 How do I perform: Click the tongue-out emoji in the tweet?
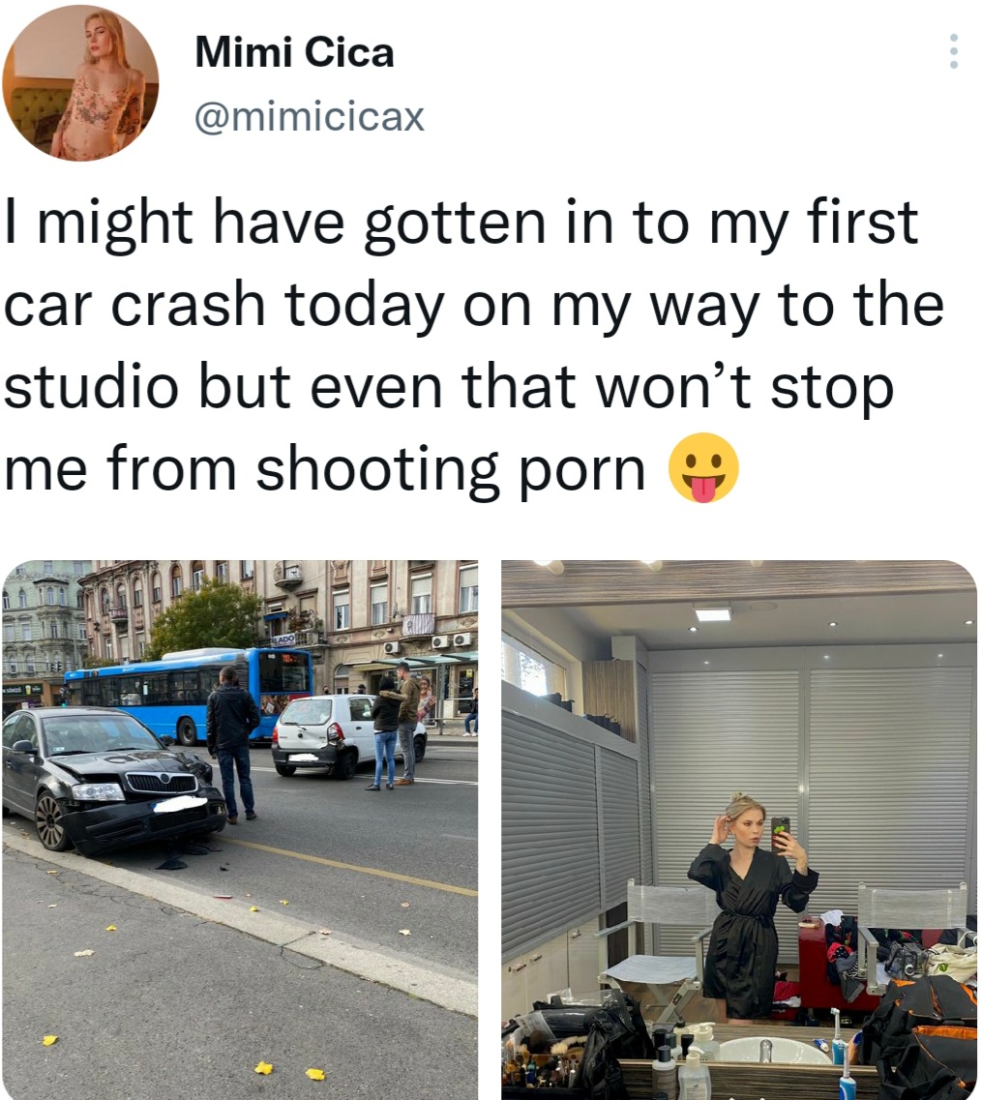[x=703, y=467]
